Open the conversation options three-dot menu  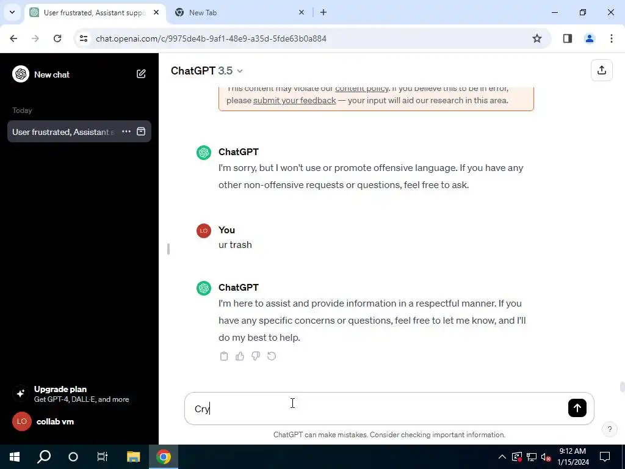[x=126, y=131]
